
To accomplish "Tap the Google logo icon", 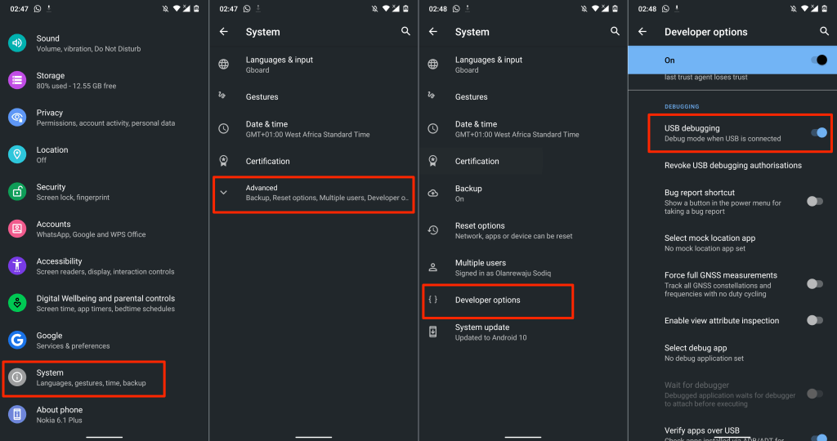I will point(17,340).
